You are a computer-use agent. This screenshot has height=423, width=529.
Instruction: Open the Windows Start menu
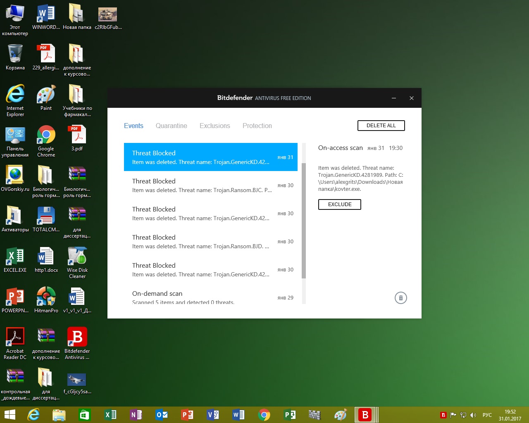click(10, 415)
